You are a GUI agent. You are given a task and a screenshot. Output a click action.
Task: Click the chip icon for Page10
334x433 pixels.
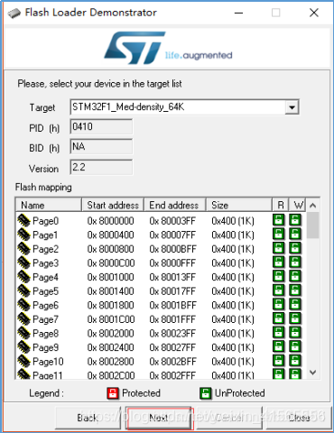tap(23, 361)
